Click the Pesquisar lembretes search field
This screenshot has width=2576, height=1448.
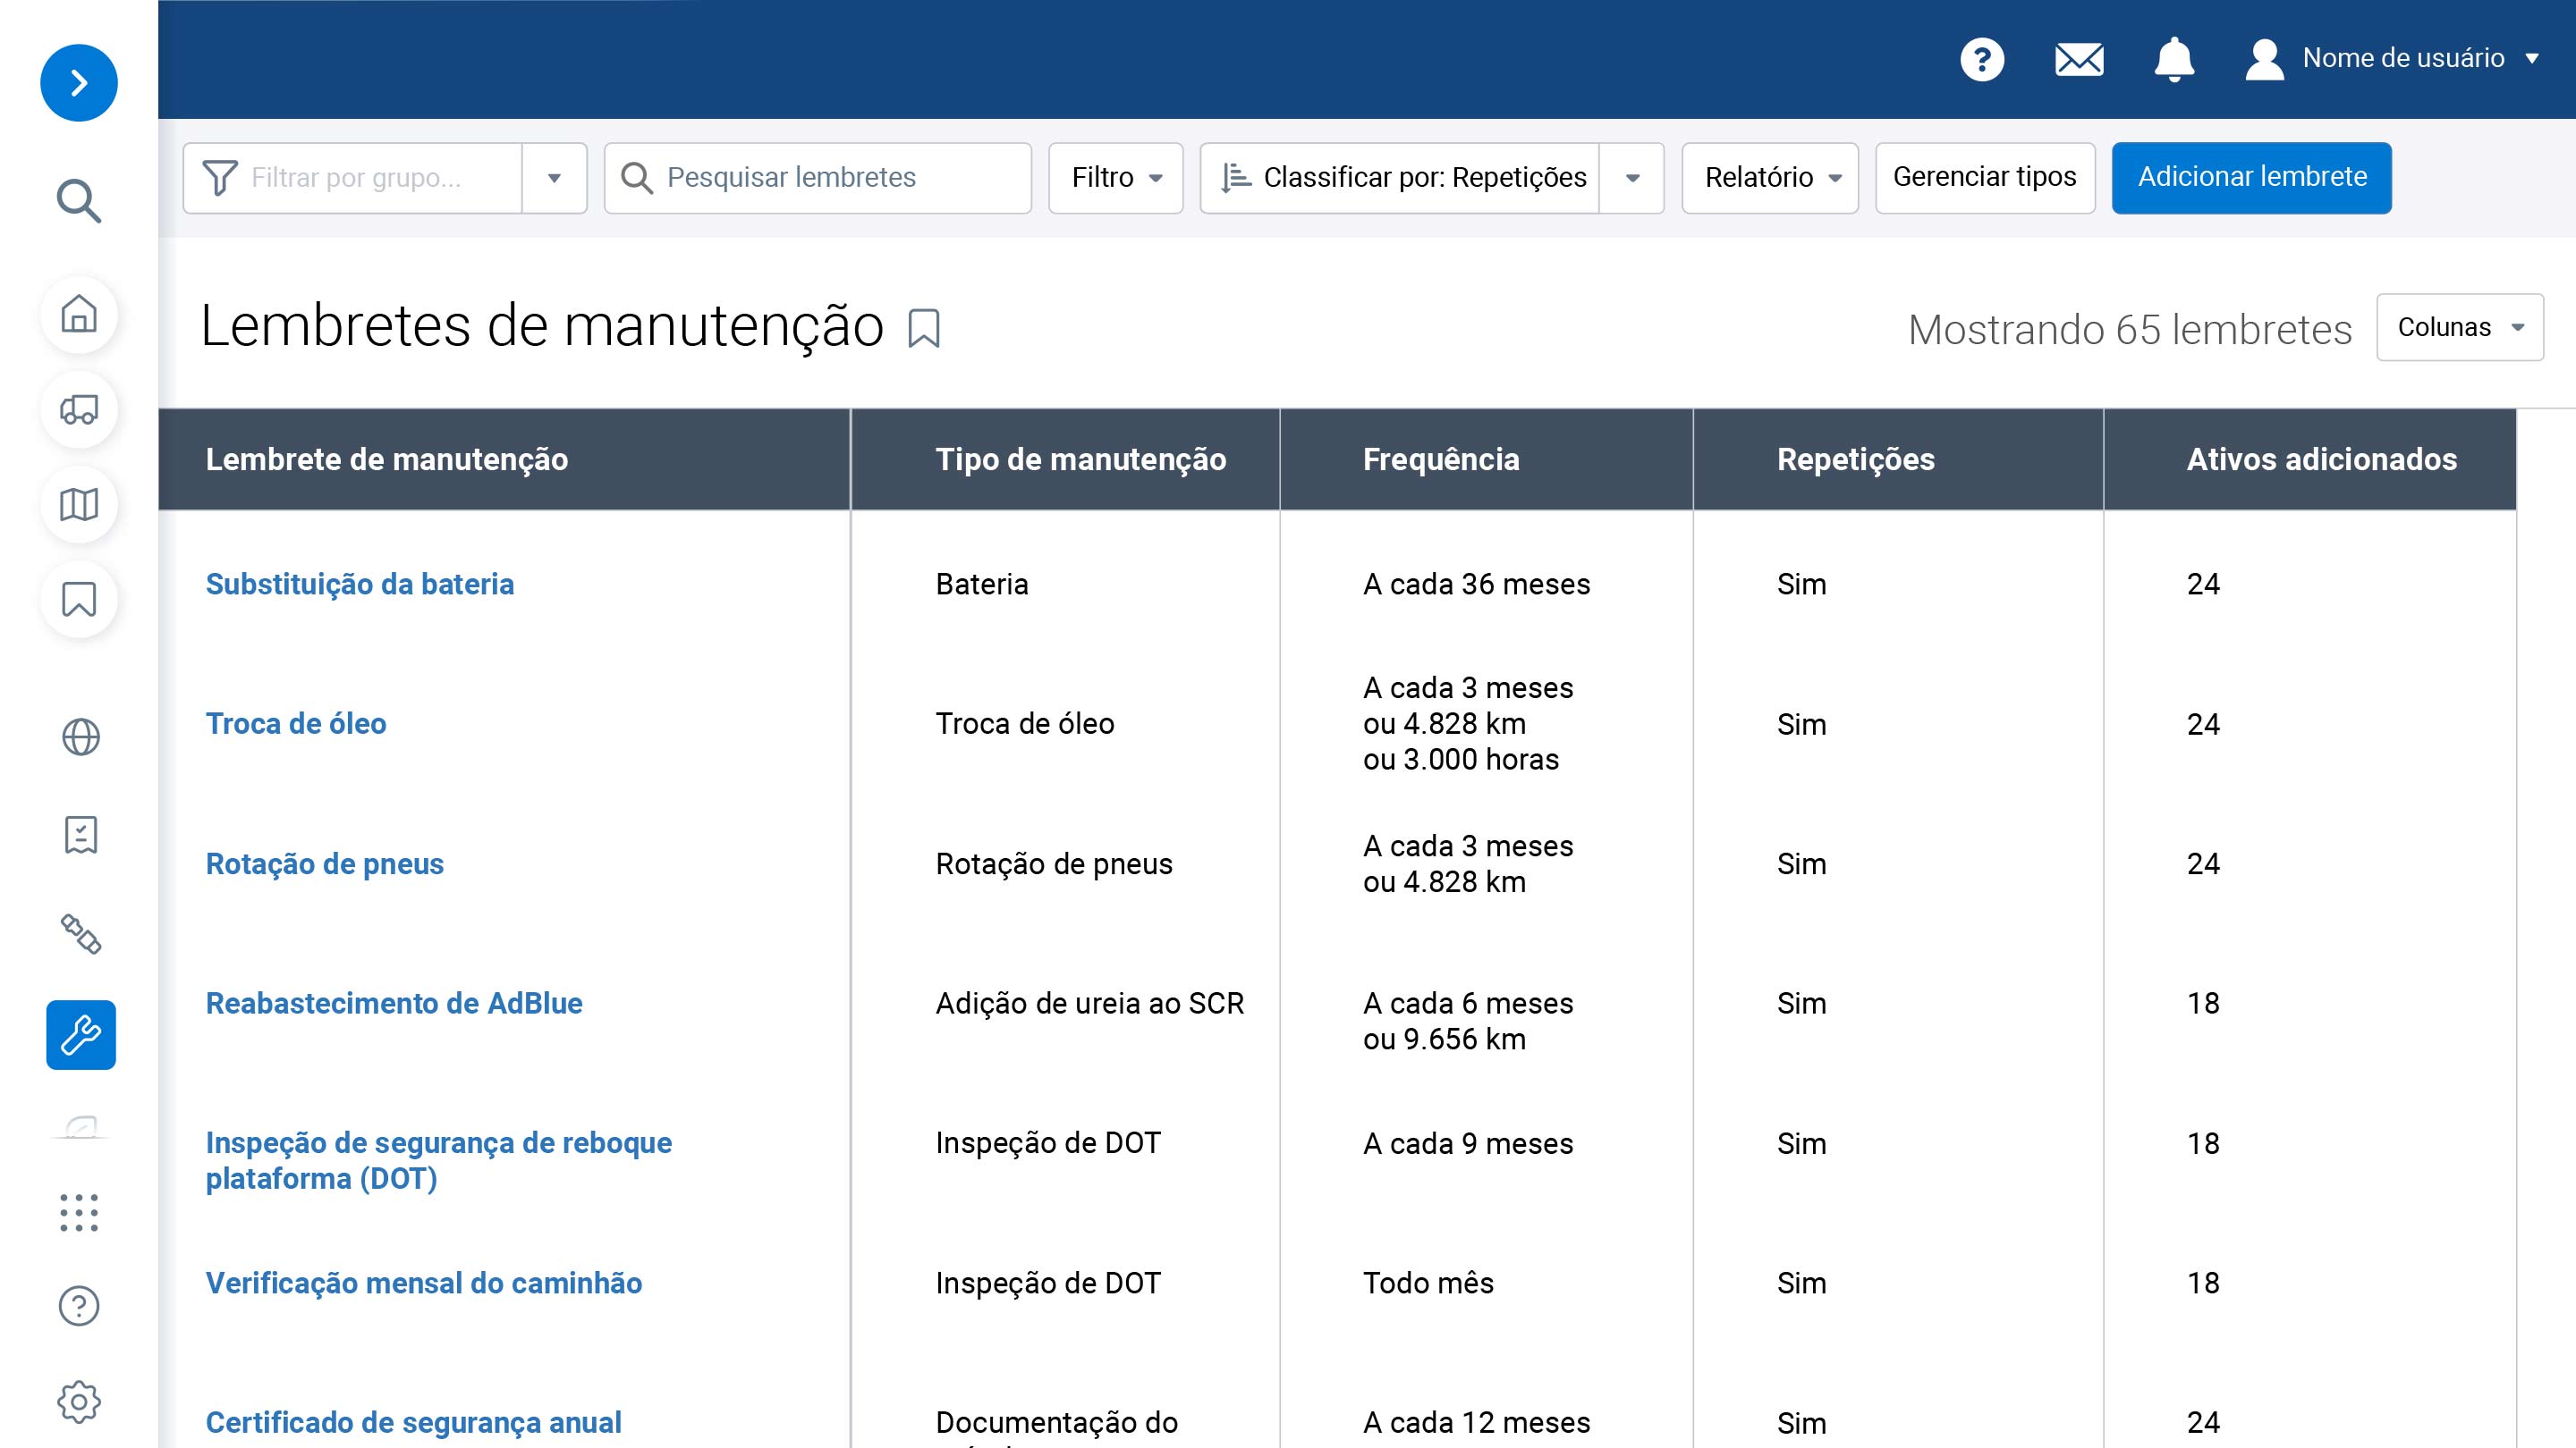tap(816, 178)
